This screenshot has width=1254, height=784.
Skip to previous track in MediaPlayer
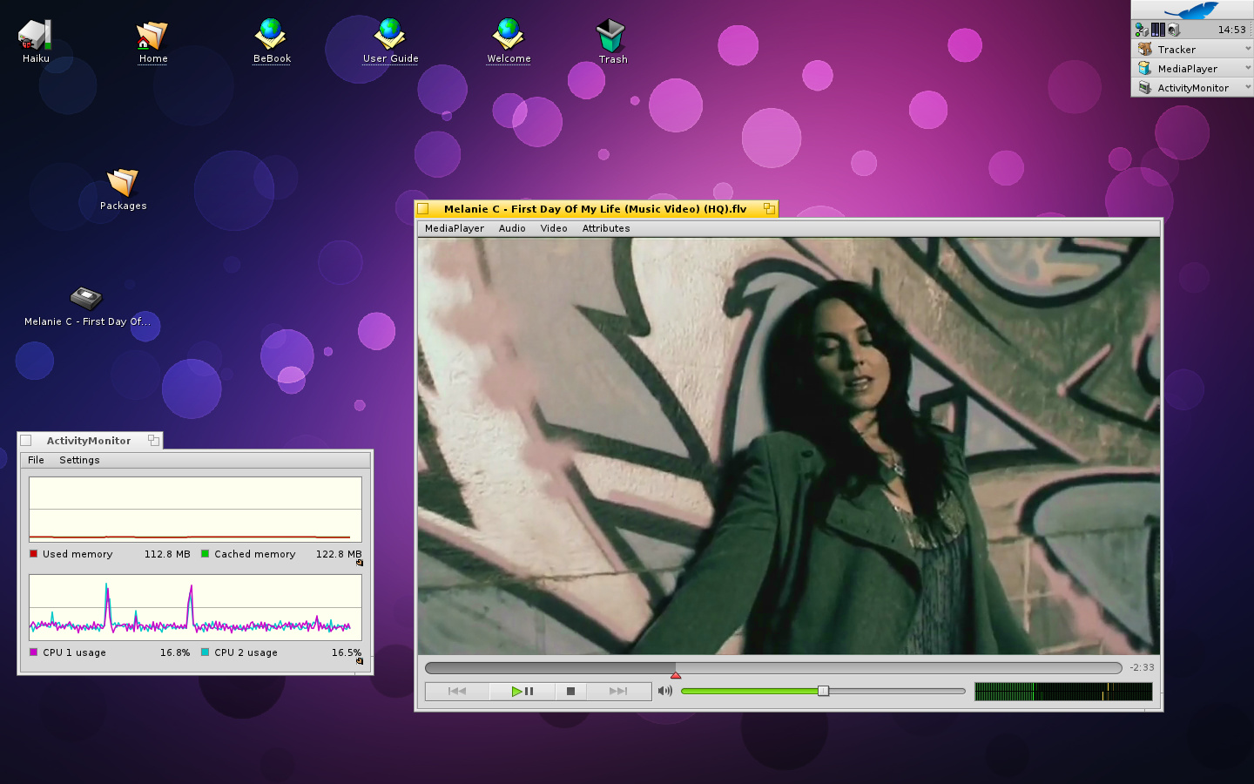coord(457,691)
